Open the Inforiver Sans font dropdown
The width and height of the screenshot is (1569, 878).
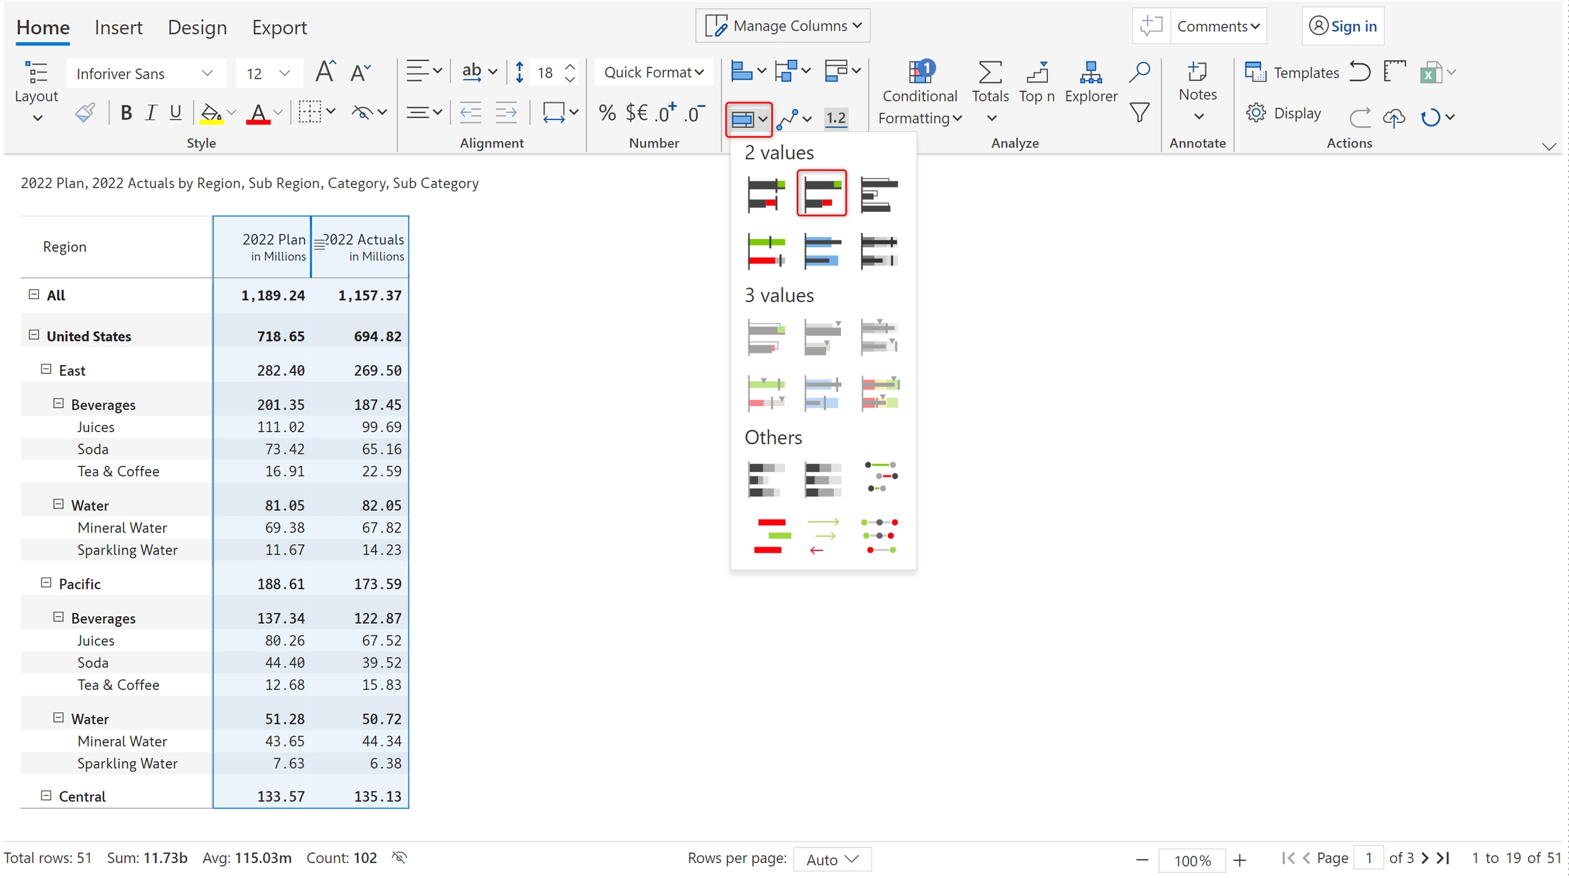(145, 73)
